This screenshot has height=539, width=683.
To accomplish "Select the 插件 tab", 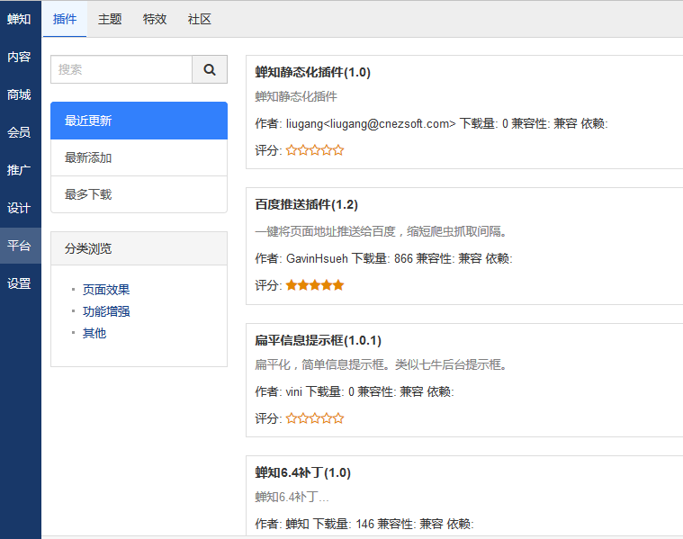I will pos(65,19).
